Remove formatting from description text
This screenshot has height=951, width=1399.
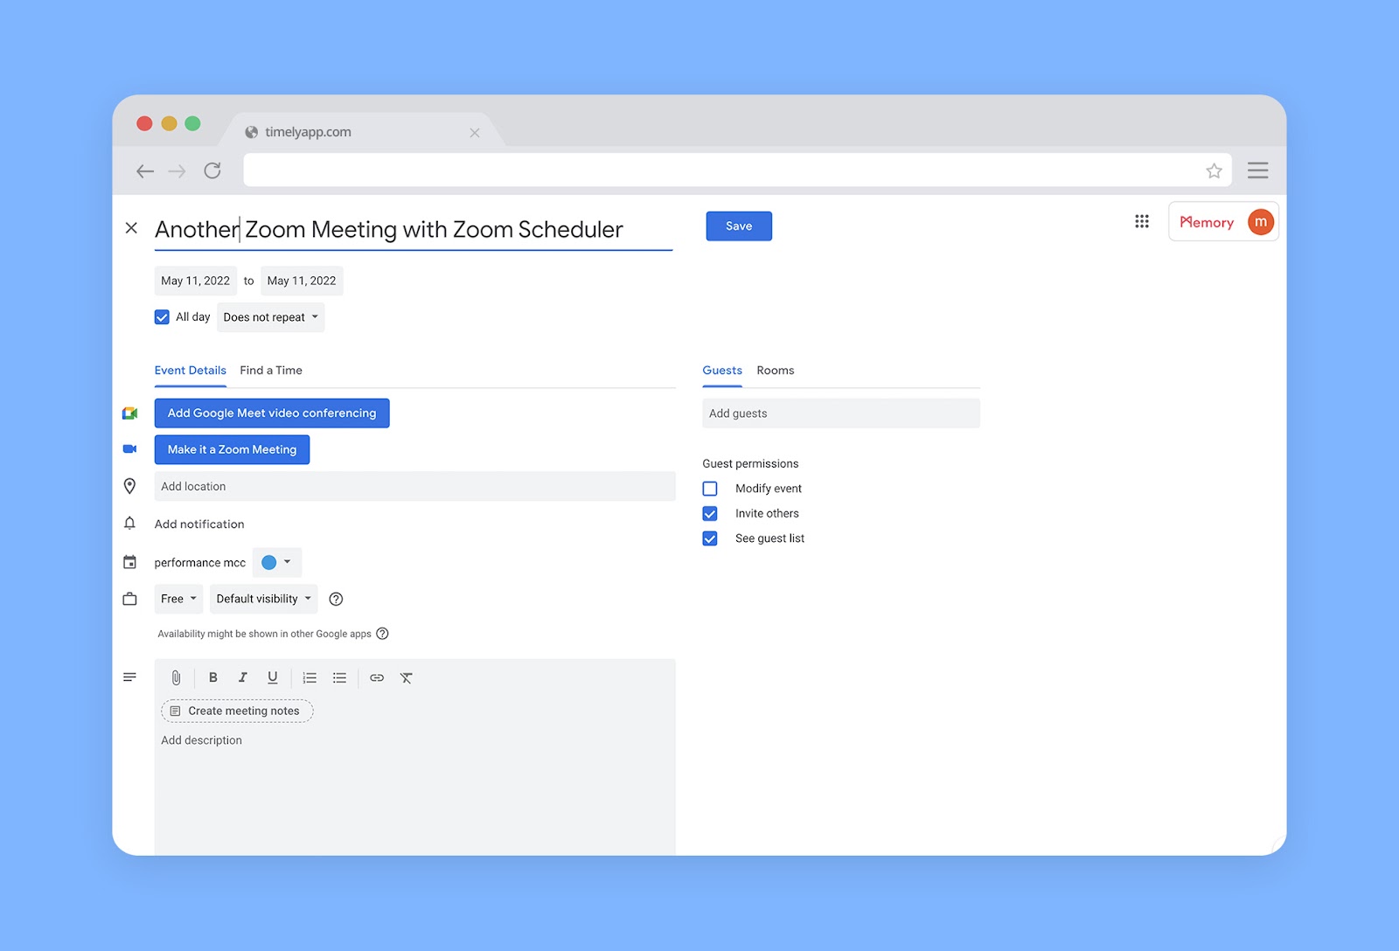pyautogui.click(x=407, y=677)
